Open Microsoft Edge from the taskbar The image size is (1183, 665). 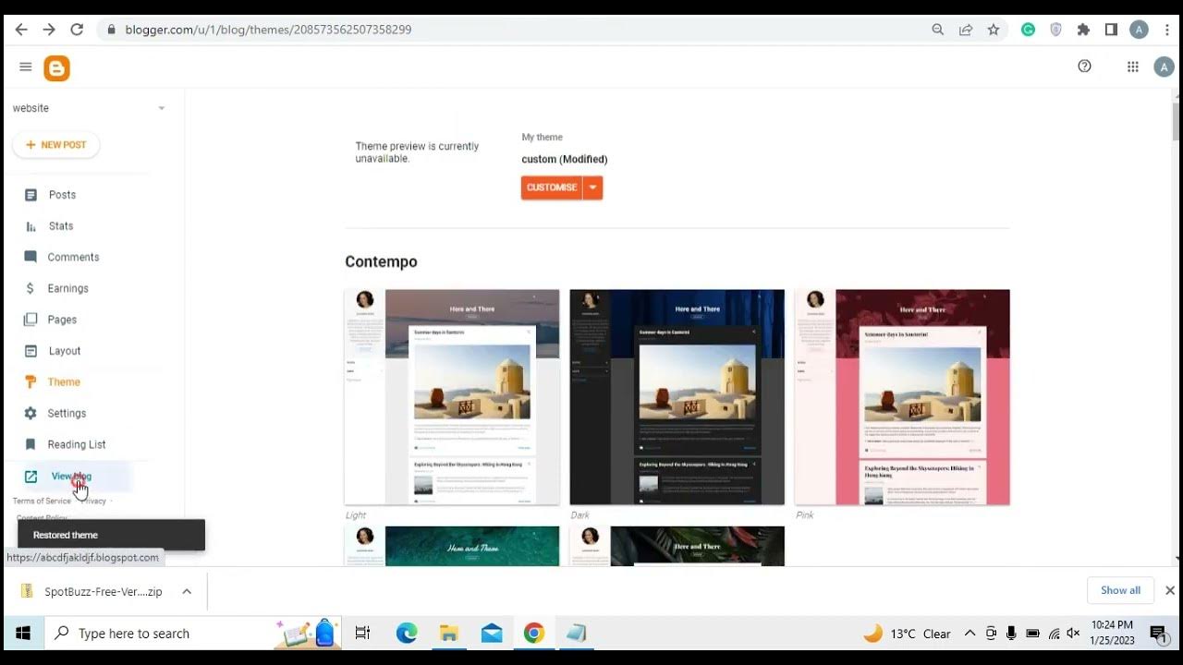(x=407, y=634)
